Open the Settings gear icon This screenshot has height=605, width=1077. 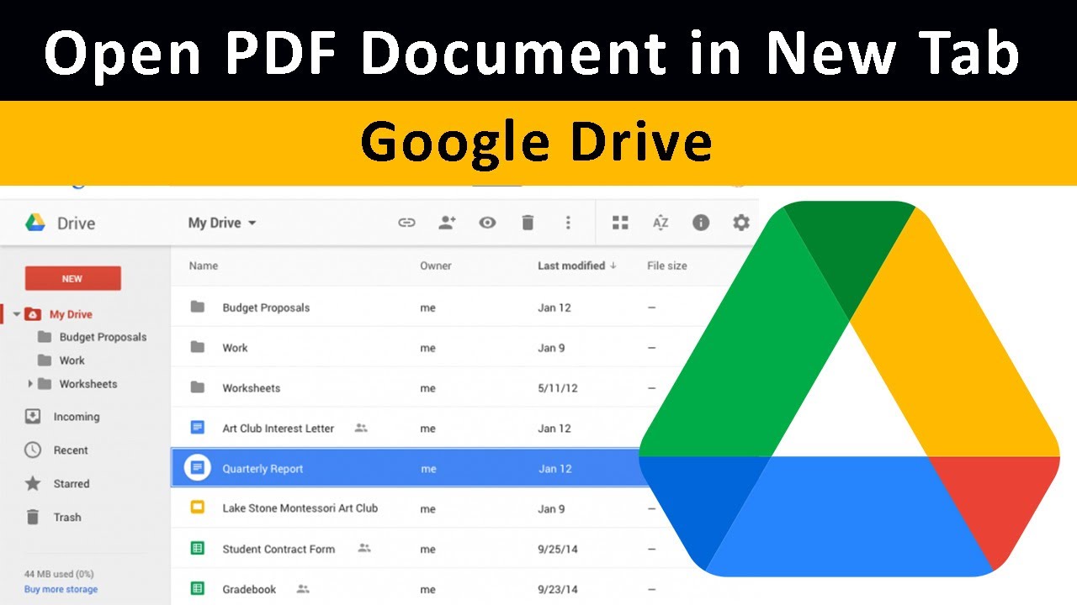741,223
